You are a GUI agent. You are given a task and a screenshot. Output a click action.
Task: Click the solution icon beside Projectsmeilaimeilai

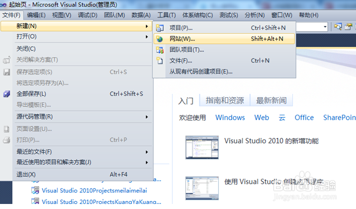coord(35,190)
